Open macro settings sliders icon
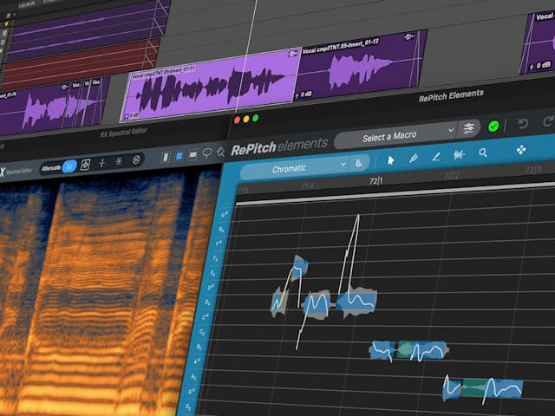 468,128
